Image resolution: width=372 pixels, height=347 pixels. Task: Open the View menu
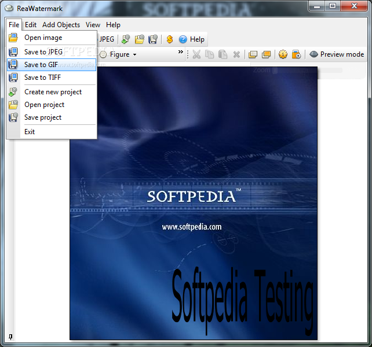93,25
